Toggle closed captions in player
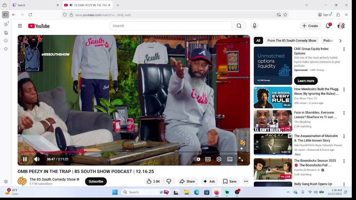The width and height of the screenshot is (356, 200). coord(208,159)
